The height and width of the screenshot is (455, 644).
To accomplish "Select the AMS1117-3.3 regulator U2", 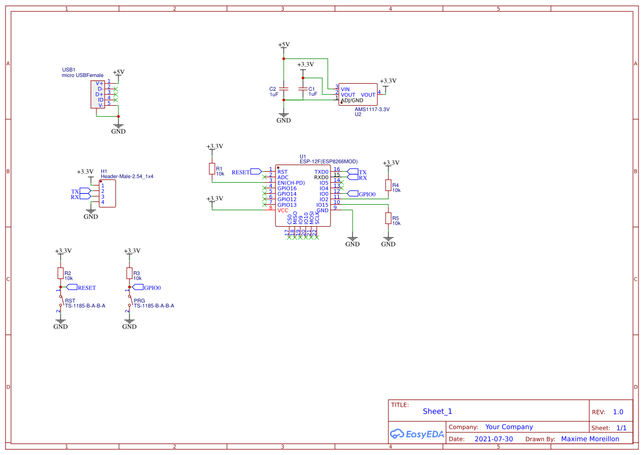I will [358, 94].
